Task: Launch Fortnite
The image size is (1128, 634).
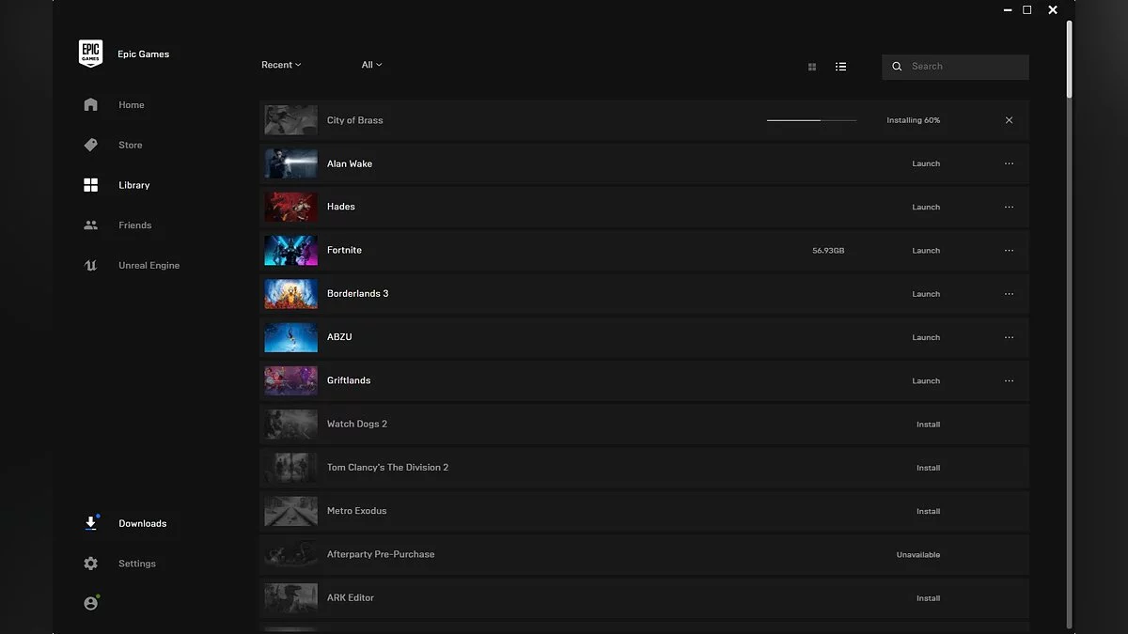Action: (x=926, y=251)
